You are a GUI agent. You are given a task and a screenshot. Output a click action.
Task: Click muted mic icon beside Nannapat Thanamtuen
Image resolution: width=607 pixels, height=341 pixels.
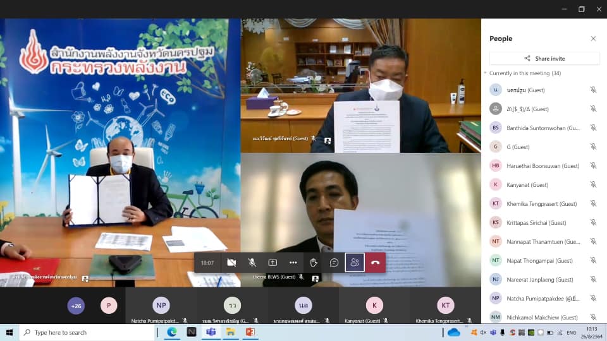point(593,242)
